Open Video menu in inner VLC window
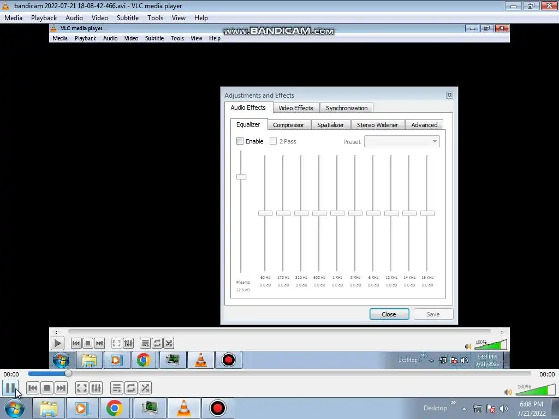 131,38
